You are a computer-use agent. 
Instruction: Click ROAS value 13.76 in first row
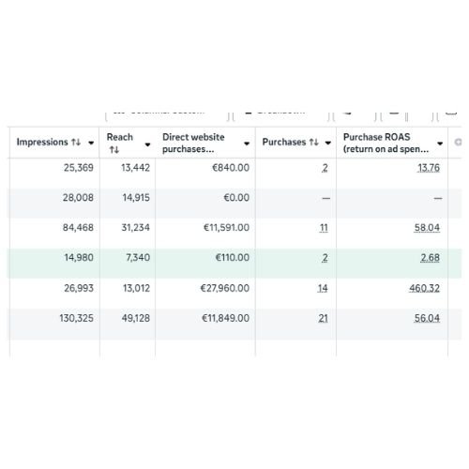(x=429, y=168)
